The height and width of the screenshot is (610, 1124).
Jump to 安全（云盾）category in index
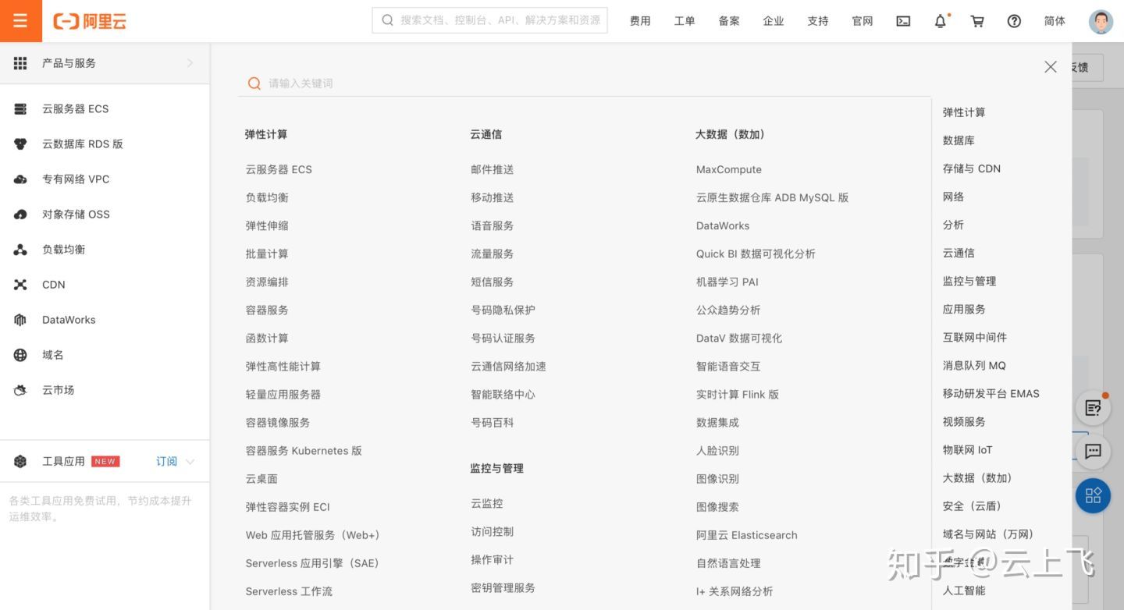pyautogui.click(x=972, y=505)
